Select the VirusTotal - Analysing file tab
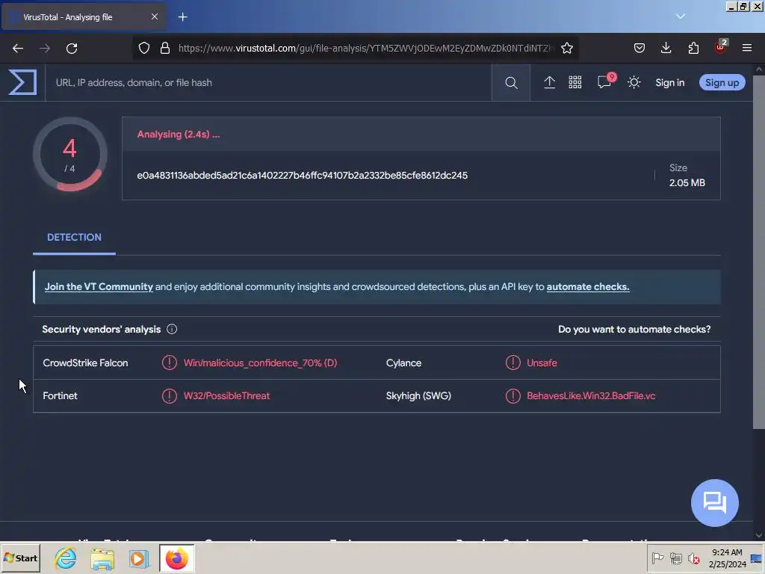Image resolution: width=765 pixels, height=574 pixels. (x=84, y=17)
